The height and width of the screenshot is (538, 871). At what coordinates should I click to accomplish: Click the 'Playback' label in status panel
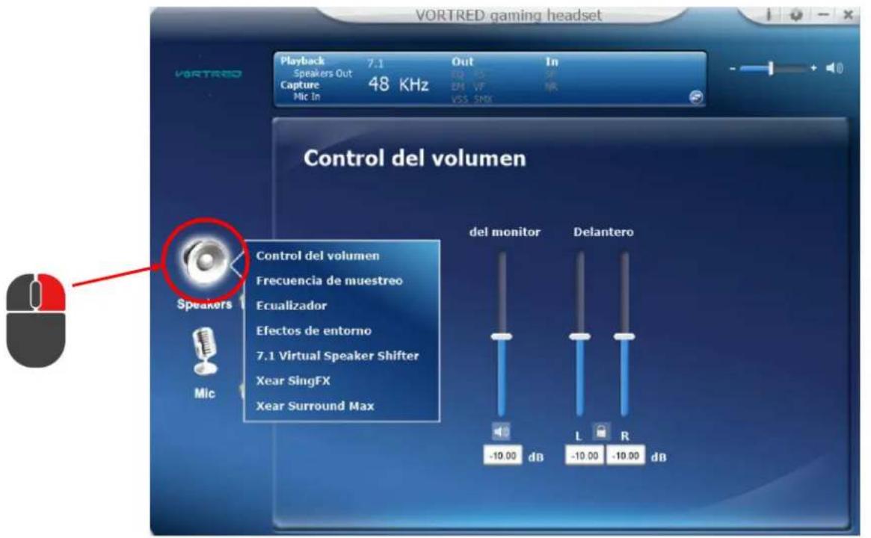point(302,61)
